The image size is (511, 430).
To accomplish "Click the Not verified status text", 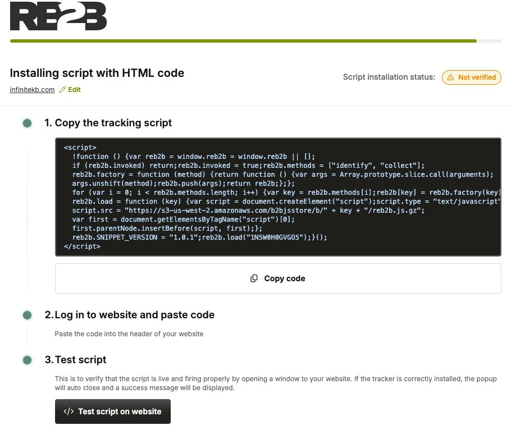I will [477, 77].
